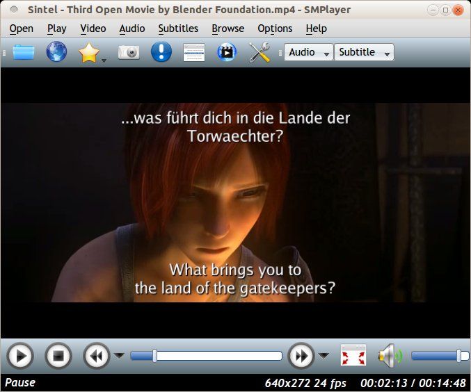Open the TV clapperboard globe icon

227,52
